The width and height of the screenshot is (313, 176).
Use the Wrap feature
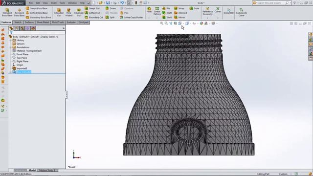point(179,8)
